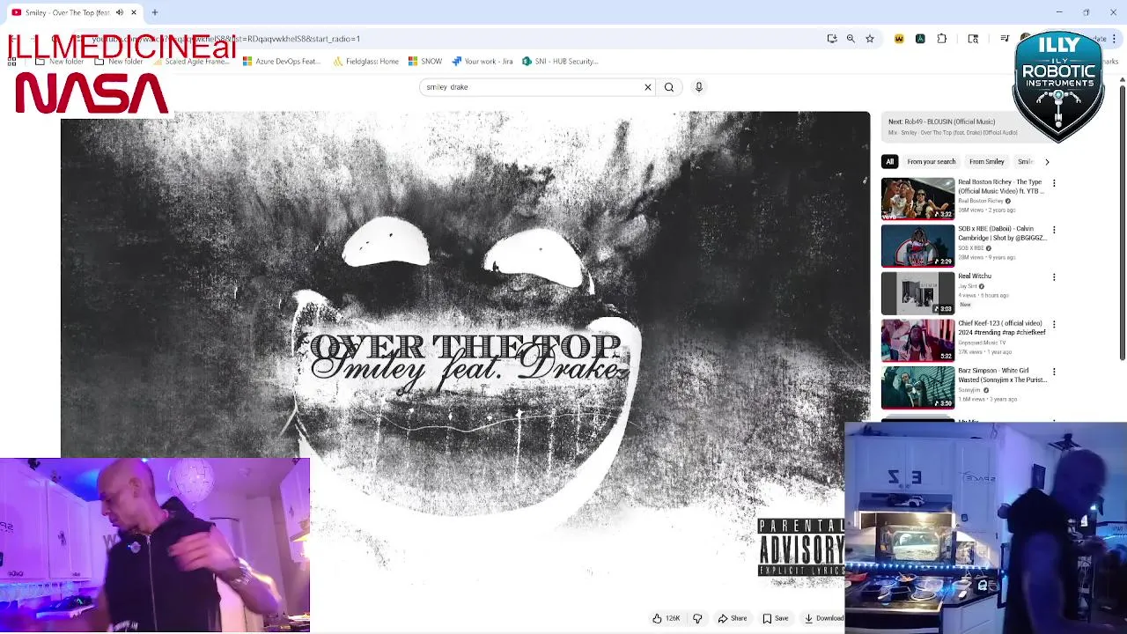1127x634 pixels.
Task: Open the second New folder bookmark
Action: click(119, 62)
